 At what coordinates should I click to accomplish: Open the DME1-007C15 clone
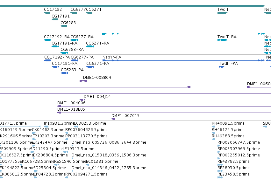click(x=125, y=116)
